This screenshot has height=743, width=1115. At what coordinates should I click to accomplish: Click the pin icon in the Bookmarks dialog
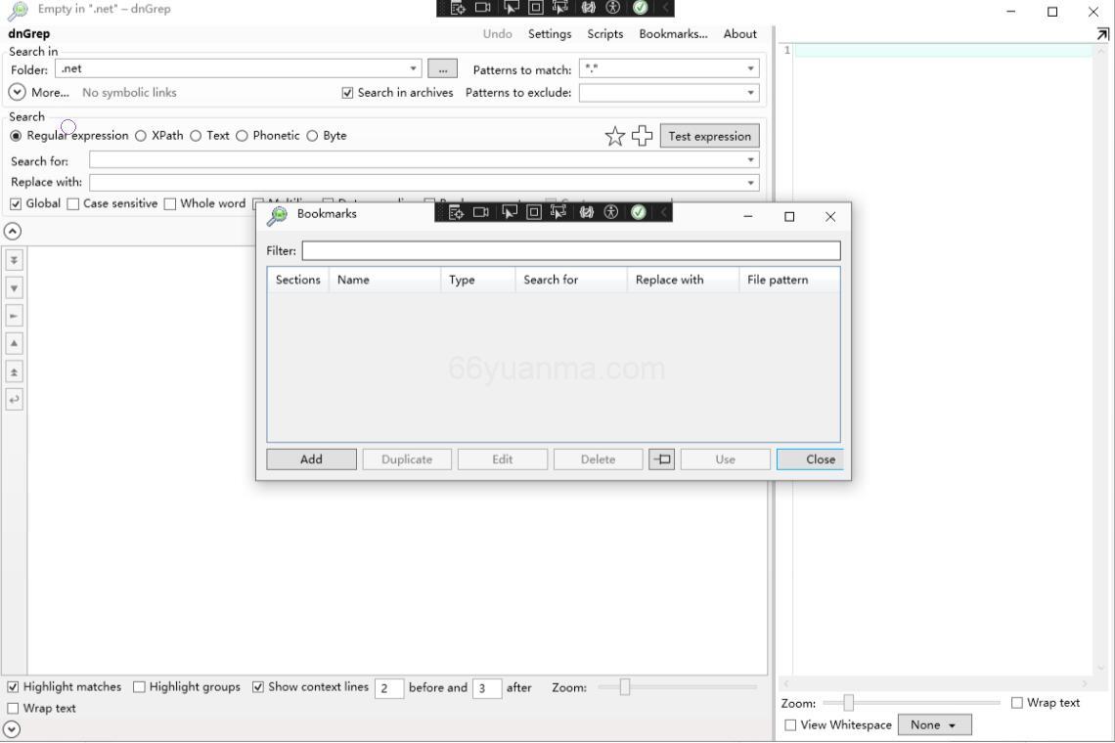[661, 459]
